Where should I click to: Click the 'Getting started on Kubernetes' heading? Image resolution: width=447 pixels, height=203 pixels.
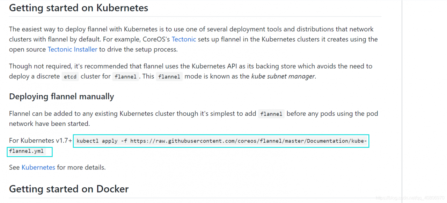(x=79, y=8)
